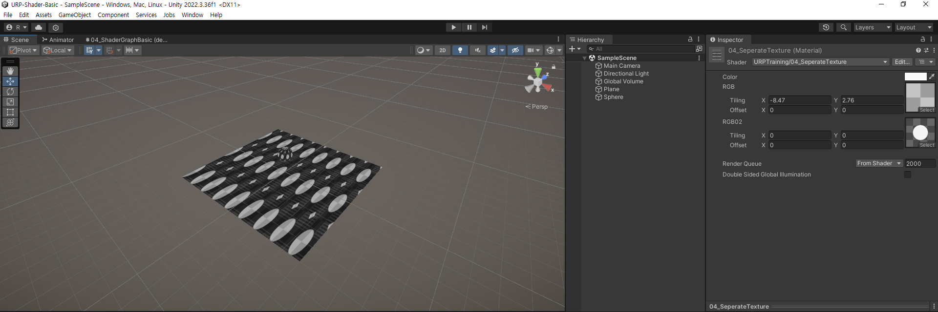Open the Window menu
This screenshot has height=312, width=938.
(192, 15)
